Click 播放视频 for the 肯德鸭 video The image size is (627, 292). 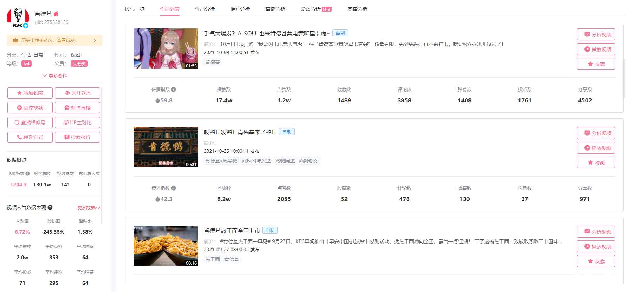pyautogui.click(x=596, y=148)
